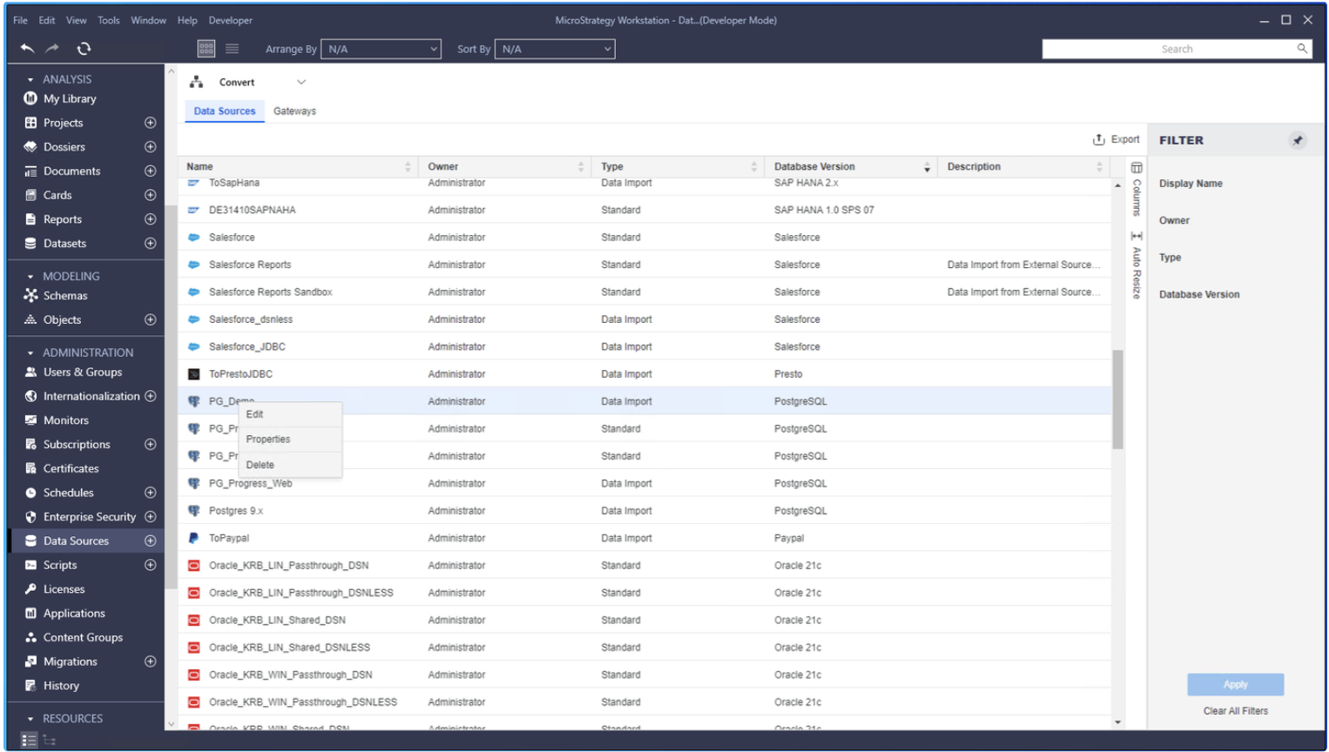Open the Export option above the table
The height and width of the screenshot is (752, 1329).
1116,138
